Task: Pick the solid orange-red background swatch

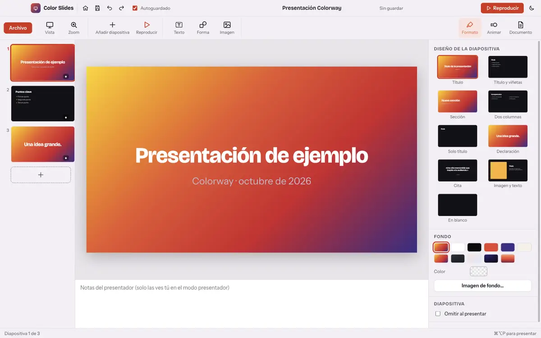Action: [x=491, y=247]
